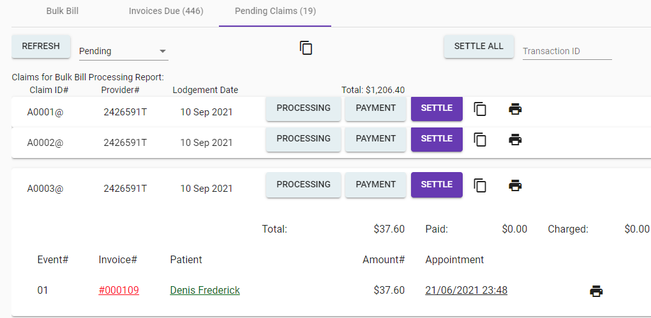Print event 01 invoice row

click(596, 291)
